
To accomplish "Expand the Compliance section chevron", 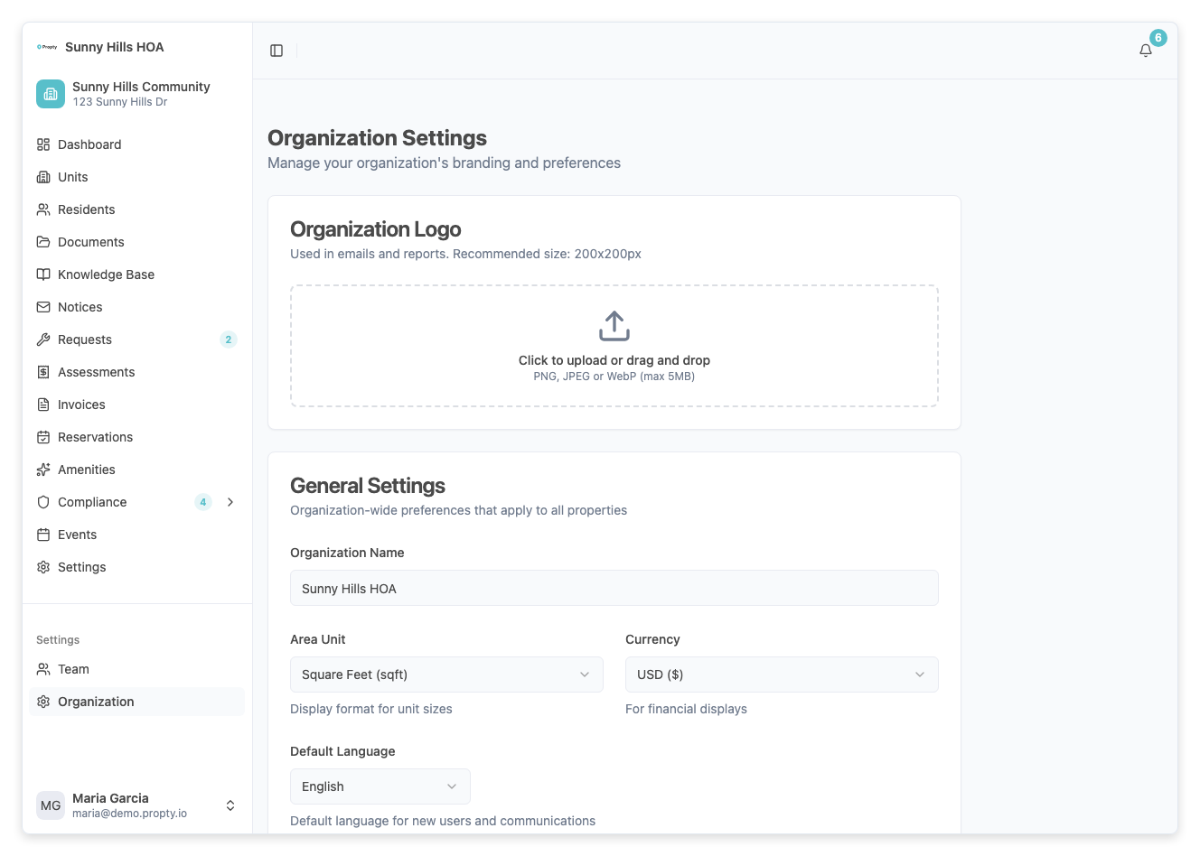I will tap(231, 502).
